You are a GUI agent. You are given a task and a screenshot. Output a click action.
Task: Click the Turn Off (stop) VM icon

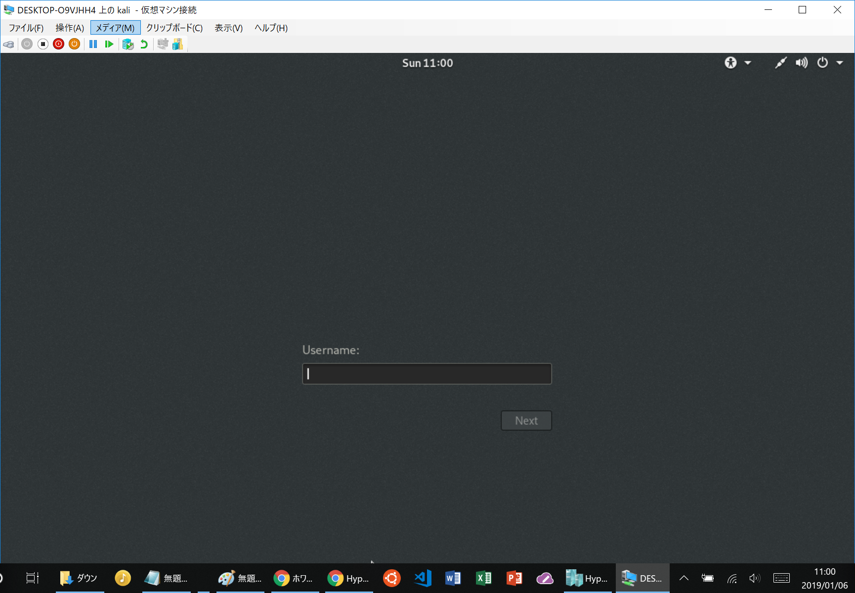point(43,45)
